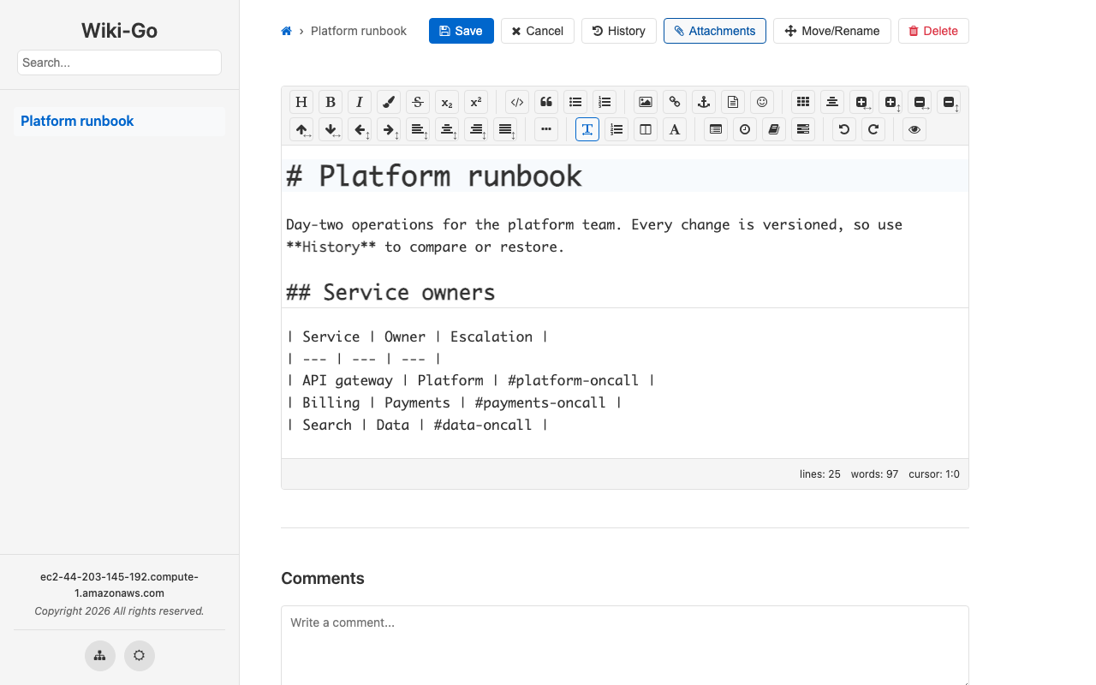This screenshot has width=1096, height=685.
Task: Toggle the highlighted text-cursor T toolbar button
Action: coord(587,129)
